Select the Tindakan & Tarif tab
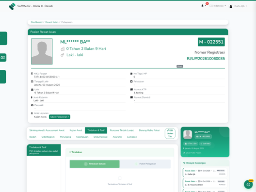 96,130
